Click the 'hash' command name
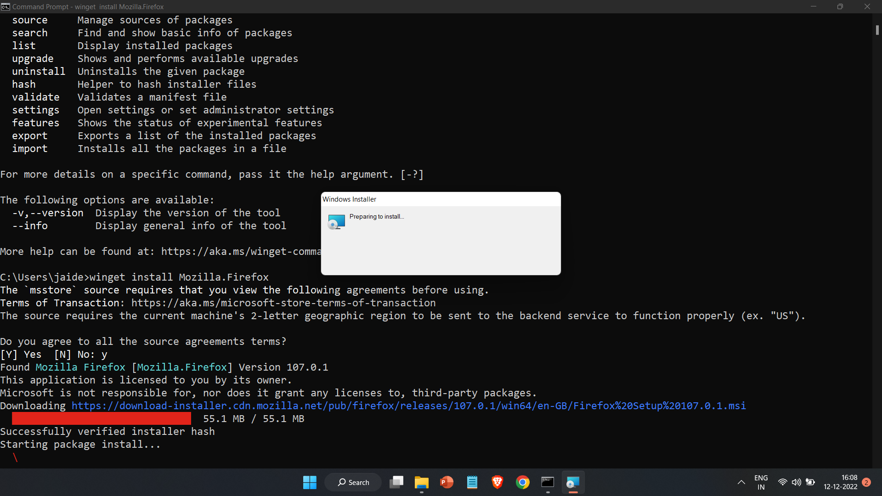Image resolution: width=882 pixels, height=496 pixels. 24,85
